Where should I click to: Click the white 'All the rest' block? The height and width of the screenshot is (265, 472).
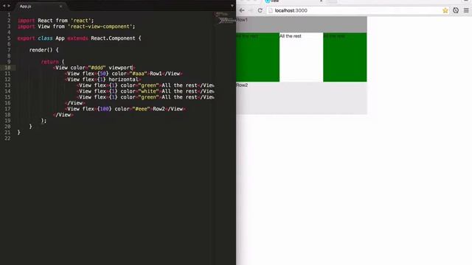302,57
